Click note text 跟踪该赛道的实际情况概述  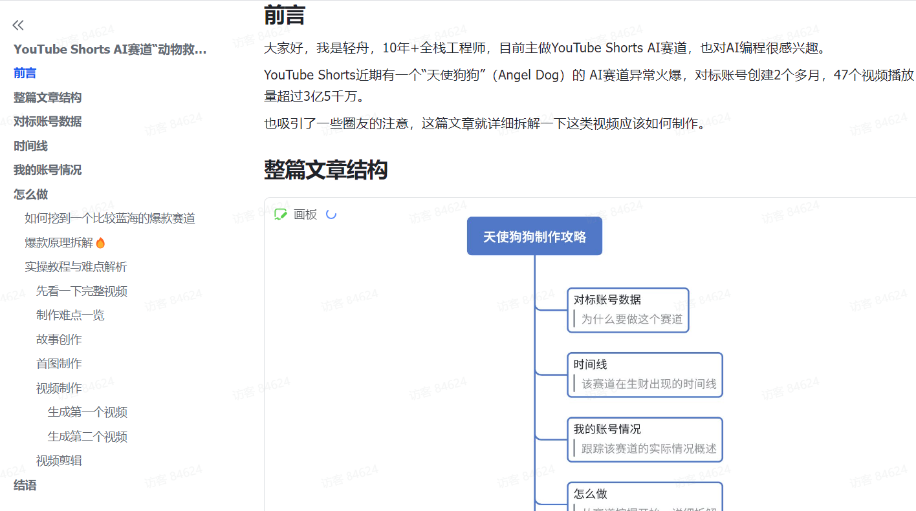point(649,448)
